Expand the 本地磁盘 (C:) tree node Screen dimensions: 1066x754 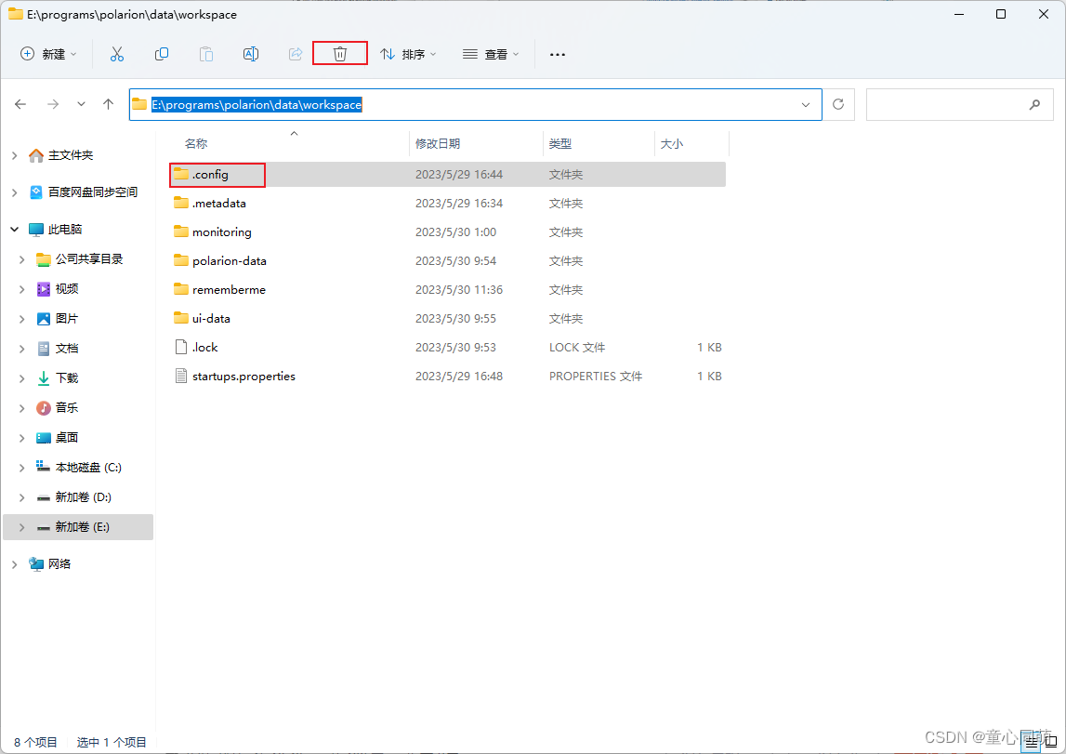tap(21, 468)
